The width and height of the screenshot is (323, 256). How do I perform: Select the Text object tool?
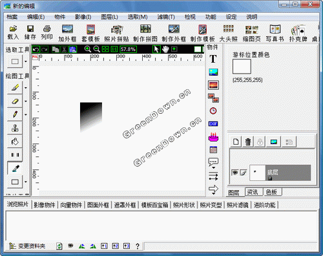pyautogui.click(x=213, y=59)
